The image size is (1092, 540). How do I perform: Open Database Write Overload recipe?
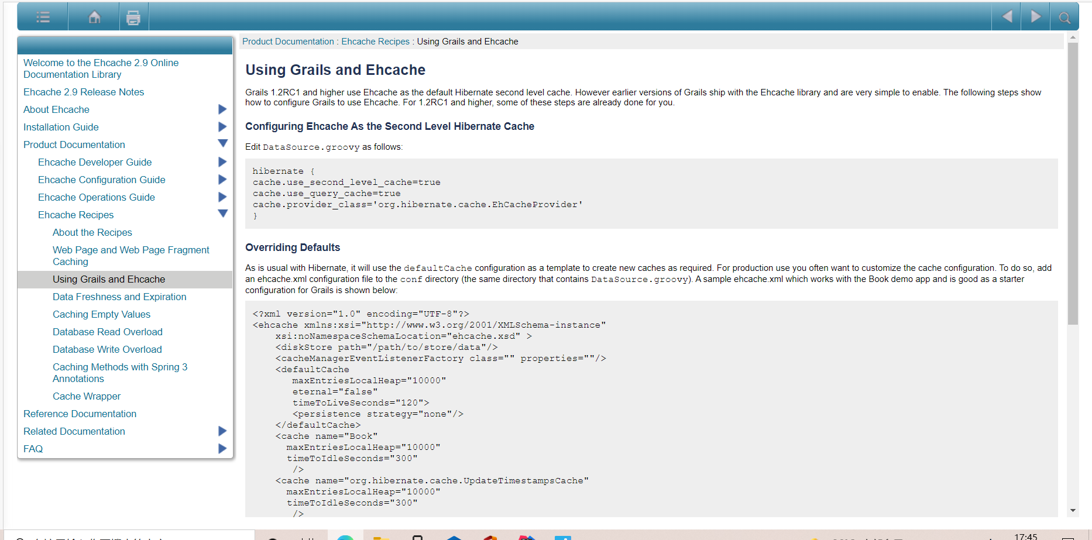[x=107, y=349]
